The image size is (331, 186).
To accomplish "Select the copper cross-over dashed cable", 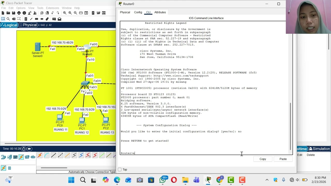I will pos(60,155).
